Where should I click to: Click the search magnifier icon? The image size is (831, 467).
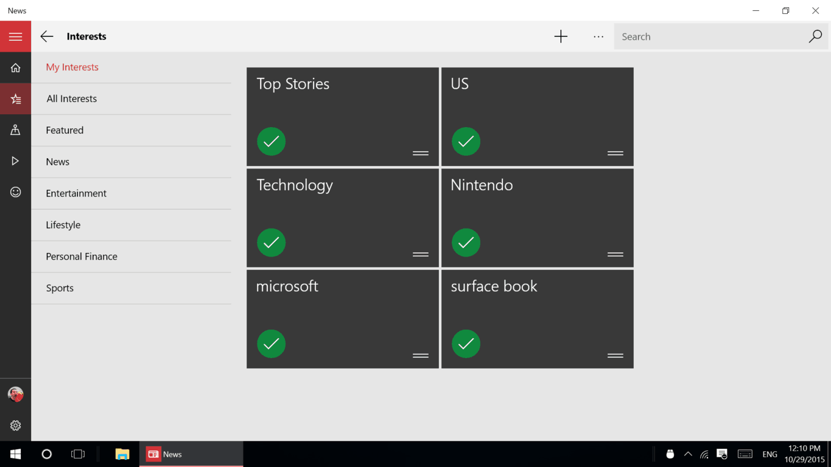(815, 36)
